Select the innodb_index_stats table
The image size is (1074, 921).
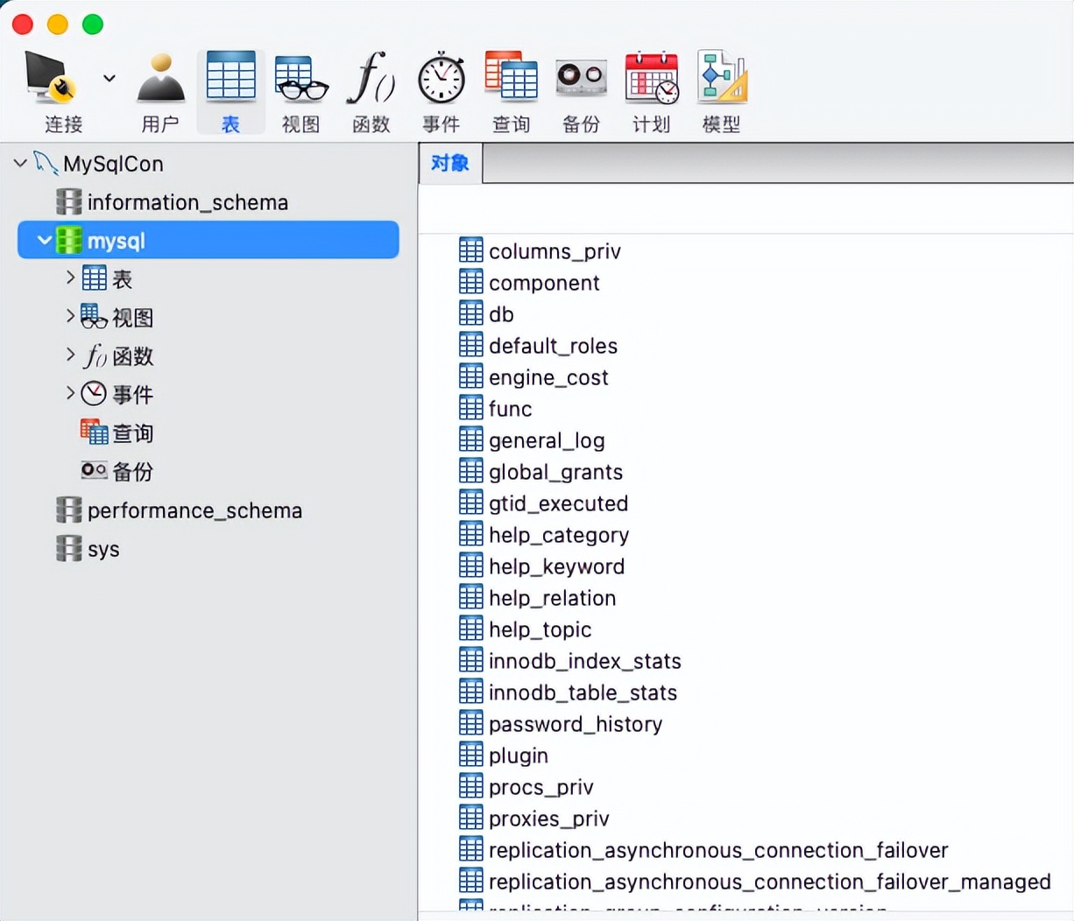click(584, 661)
